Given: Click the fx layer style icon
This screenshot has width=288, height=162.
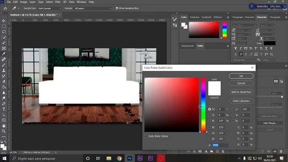Looking at the screenshot, I should tap(194, 151).
